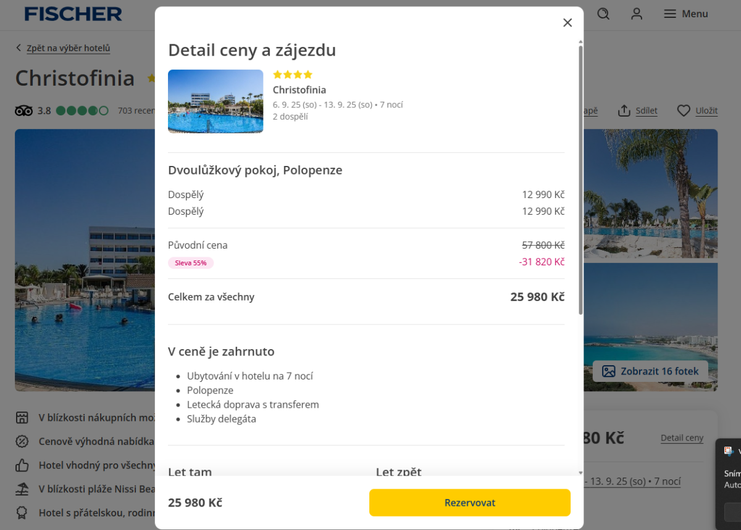Click the dialog's vertical scrollbar
The image size is (741, 530).
(580, 179)
